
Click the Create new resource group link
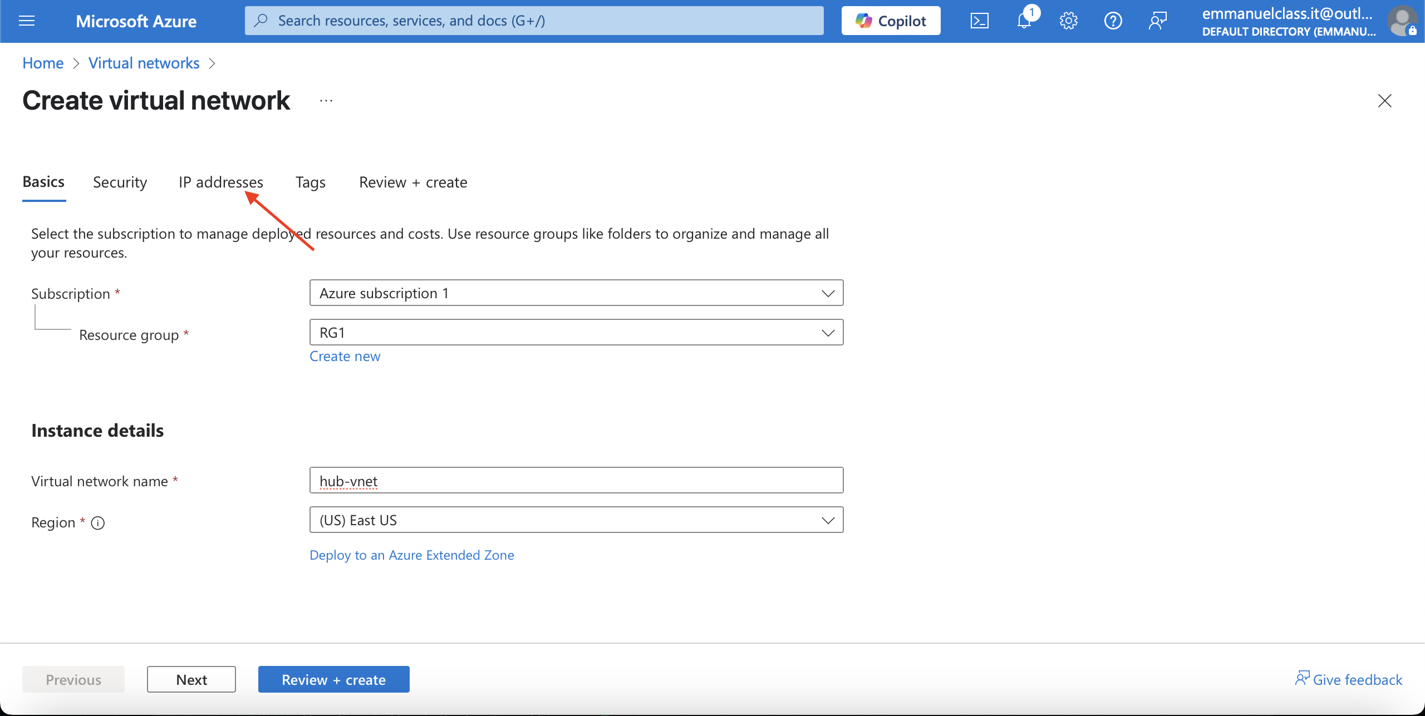345,357
